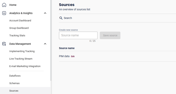The width and height of the screenshot is (176, 94).
Task: Open Account Dashboard page
Action: tap(20, 20)
